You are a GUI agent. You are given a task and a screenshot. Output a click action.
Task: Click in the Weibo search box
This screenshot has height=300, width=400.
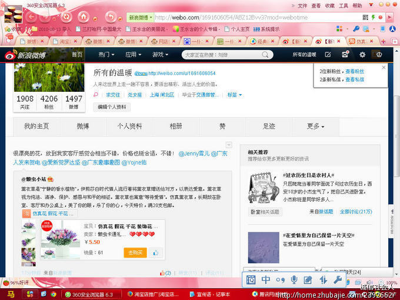coord(222,55)
